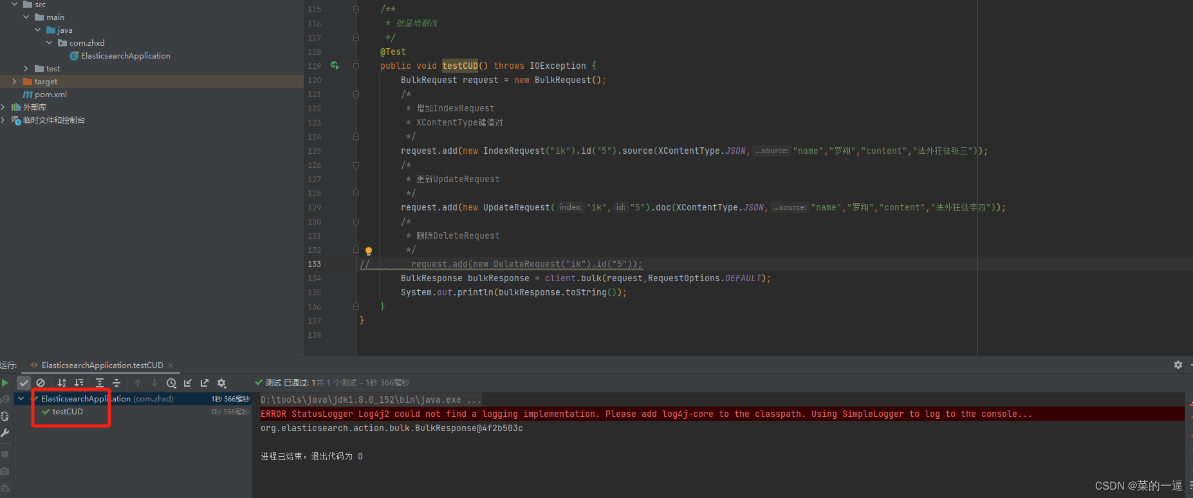Select the 外部库 libraries row
The width and height of the screenshot is (1193, 498).
[x=152, y=107]
